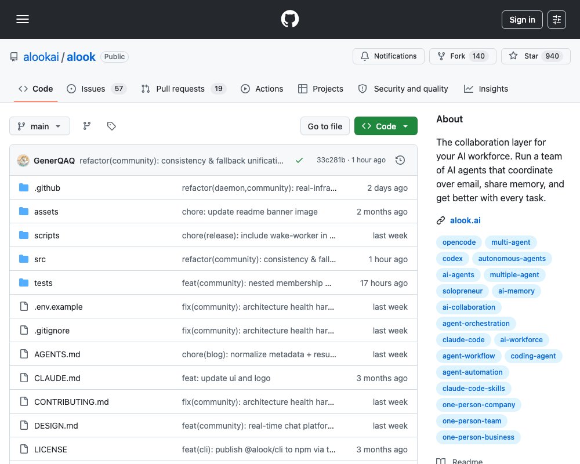Go to the GitHub homepage logo
The image size is (580, 464).
(x=289, y=19)
